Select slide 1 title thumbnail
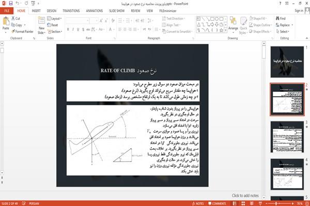 [287, 62]
